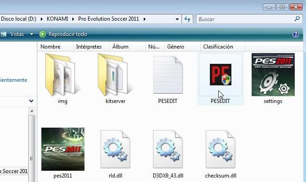Close the Explorer window
Viewport: 306px width, 182px height.
296,7
